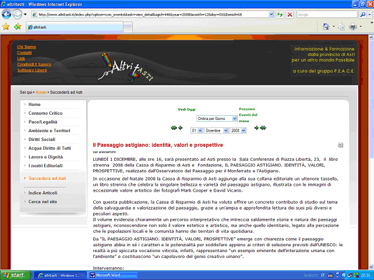Image resolution: width=374 pixels, height=280 pixels.
Task: Switch to altritasti taskbar window
Action: tap(61, 275)
